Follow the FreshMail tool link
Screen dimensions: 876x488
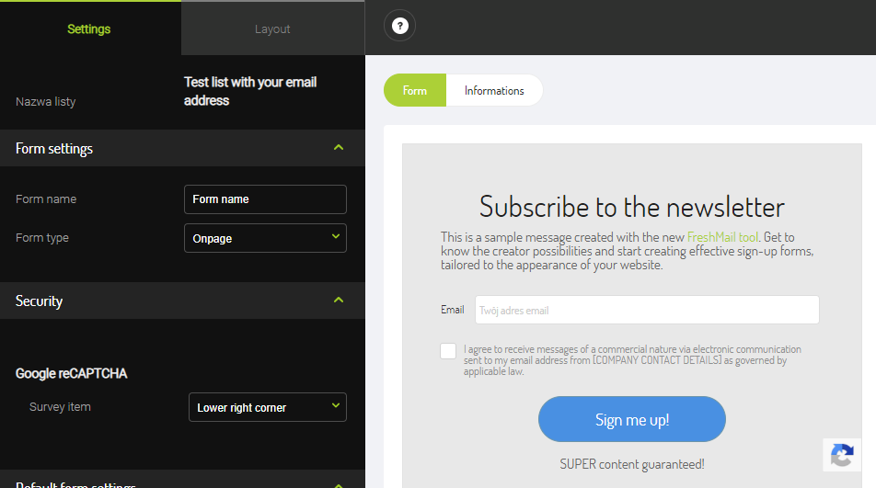pos(723,237)
